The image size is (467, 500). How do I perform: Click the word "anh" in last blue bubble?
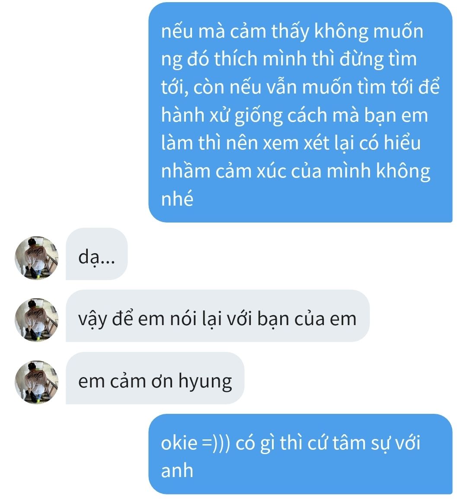177,471
